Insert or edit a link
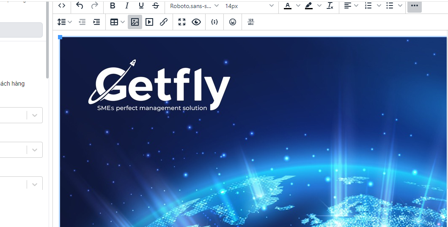448x227 pixels. tap(163, 22)
